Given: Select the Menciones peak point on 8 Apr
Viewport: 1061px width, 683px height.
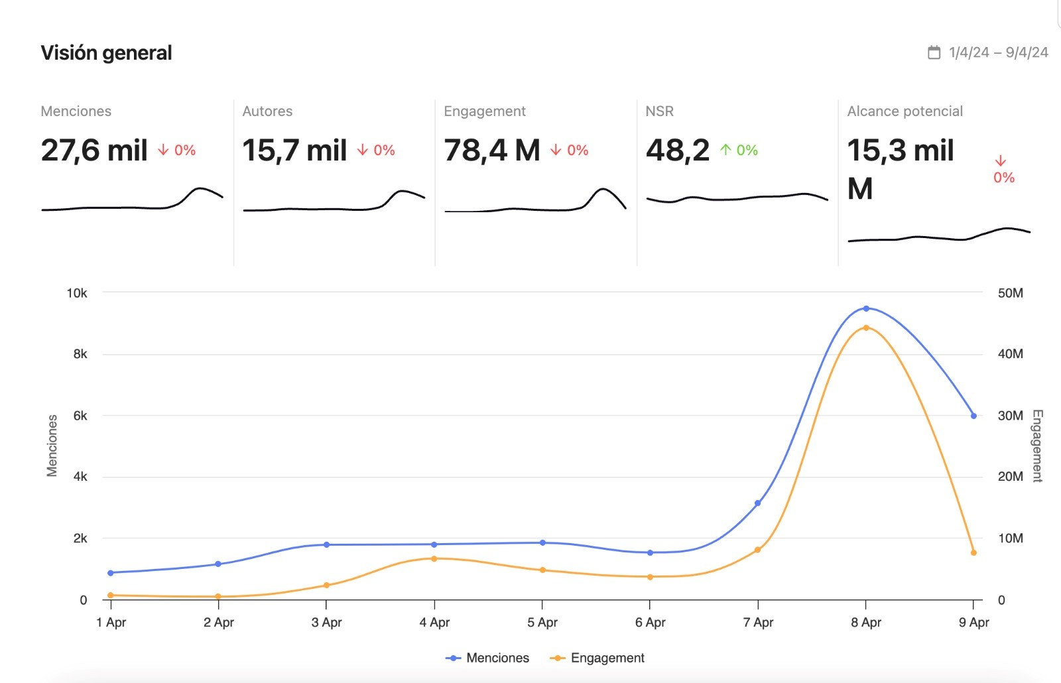Looking at the screenshot, I should tap(865, 308).
